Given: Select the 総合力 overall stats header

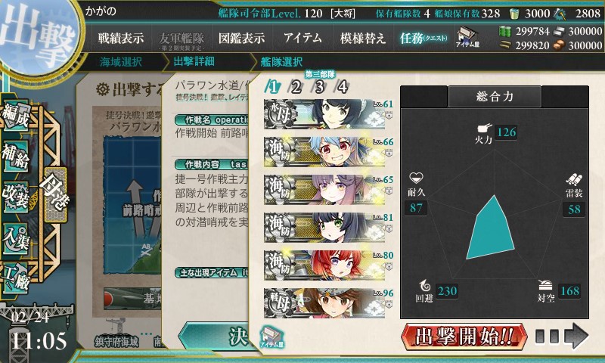Looking at the screenshot, I should pyautogui.click(x=495, y=97).
